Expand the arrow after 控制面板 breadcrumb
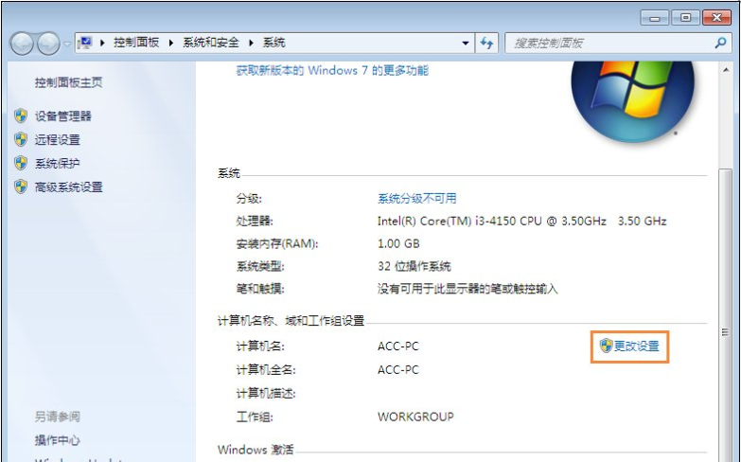This screenshot has width=741, height=462. (x=171, y=43)
